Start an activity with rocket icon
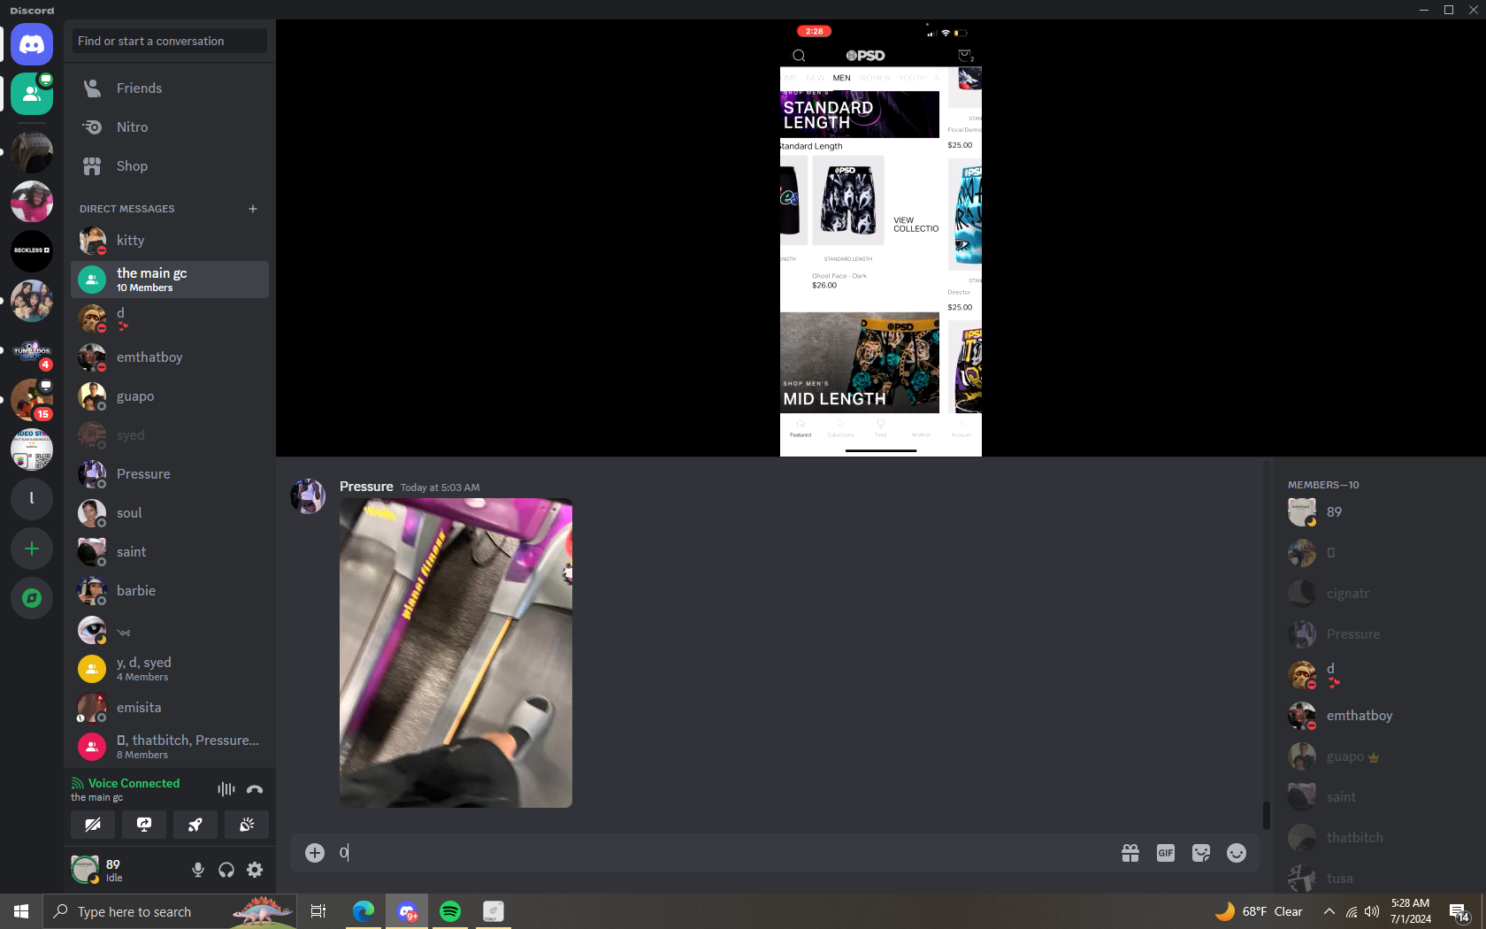Viewport: 1486px width, 929px height. (195, 825)
